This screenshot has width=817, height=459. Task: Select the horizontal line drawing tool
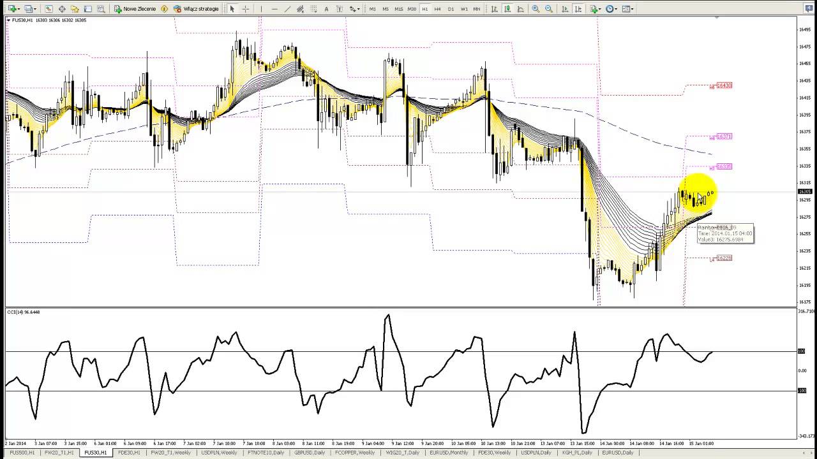pos(274,9)
